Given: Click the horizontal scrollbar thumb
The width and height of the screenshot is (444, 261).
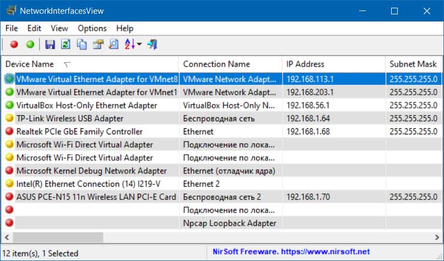Looking at the screenshot, I should (58, 237).
